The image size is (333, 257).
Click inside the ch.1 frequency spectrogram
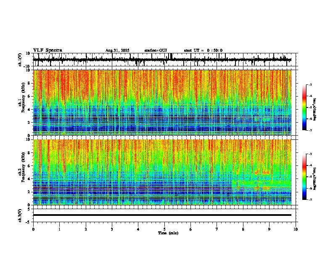(162, 102)
